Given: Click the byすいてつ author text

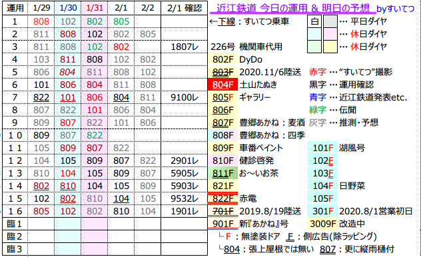Looking at the screenshot, I should click(395, 9).
